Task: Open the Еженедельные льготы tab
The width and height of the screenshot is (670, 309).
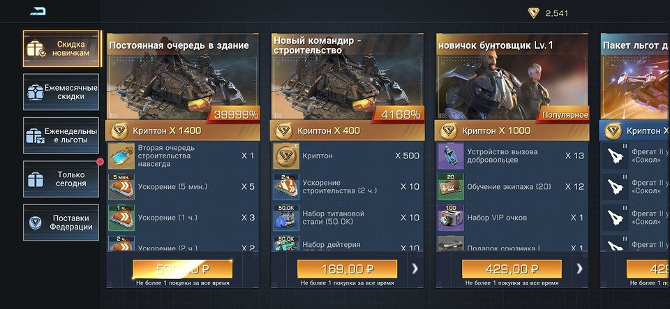Action: click(x=61, y=135)
